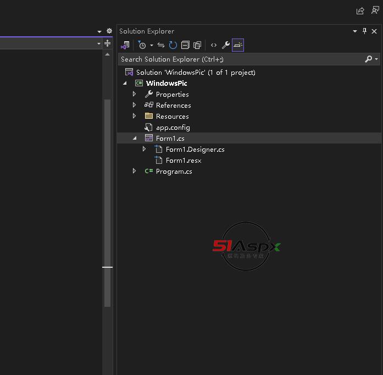Collapse the Form1.cs node
The width and height of the screenshot is (383, 375).
coord(135,138)
